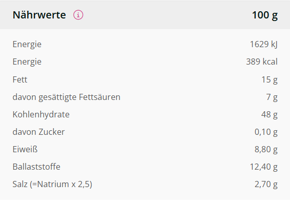Viewport: 290px width, 203px height.
Task: Click the 389 kcal value
Action: [x=262, y=62]
